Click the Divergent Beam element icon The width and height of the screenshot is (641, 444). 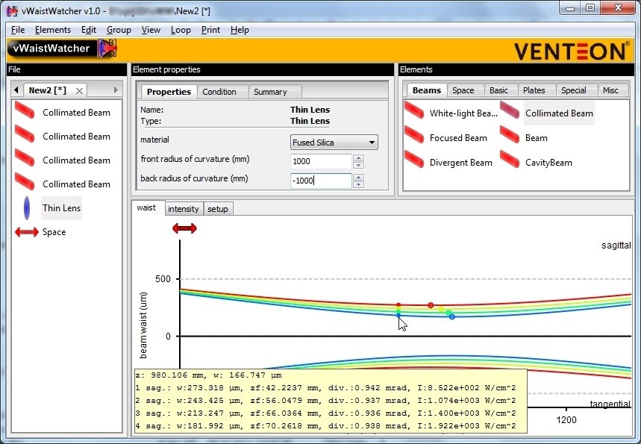click(x=414, y=160)
